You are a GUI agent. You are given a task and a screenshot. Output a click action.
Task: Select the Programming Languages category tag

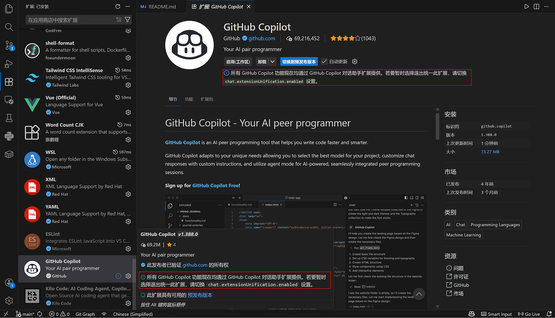coord(495,225)
